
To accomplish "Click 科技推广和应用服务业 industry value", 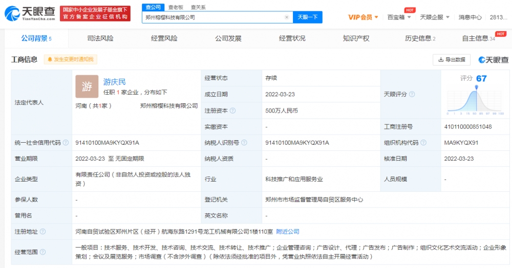I will coord(294,180).
